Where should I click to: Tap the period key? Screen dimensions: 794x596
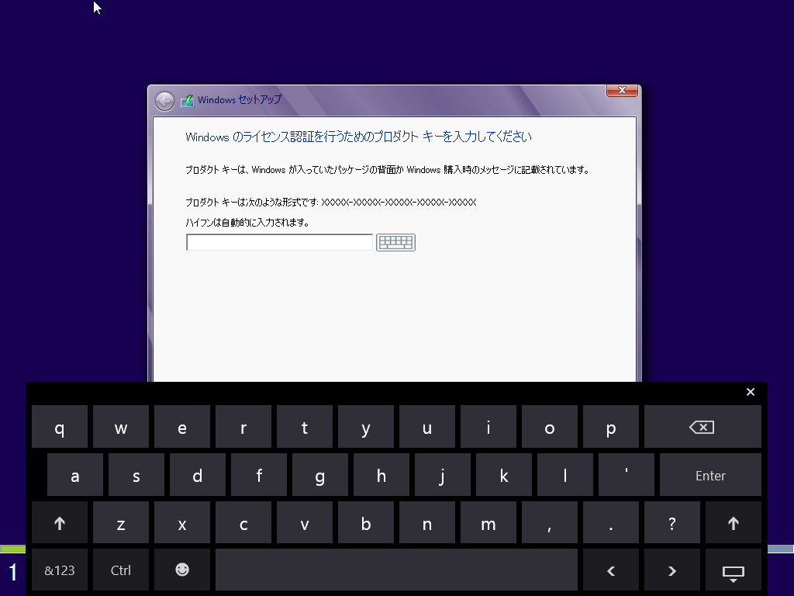[611, 522]
